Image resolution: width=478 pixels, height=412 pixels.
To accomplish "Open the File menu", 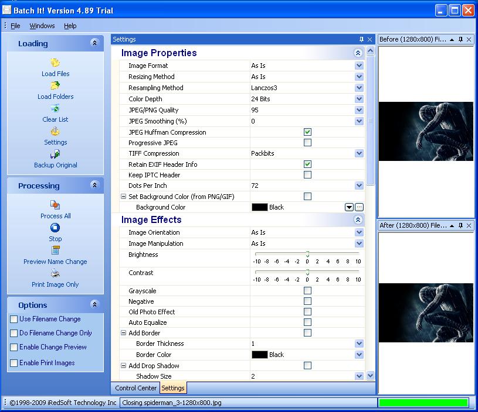I will (x=15, y=26).
